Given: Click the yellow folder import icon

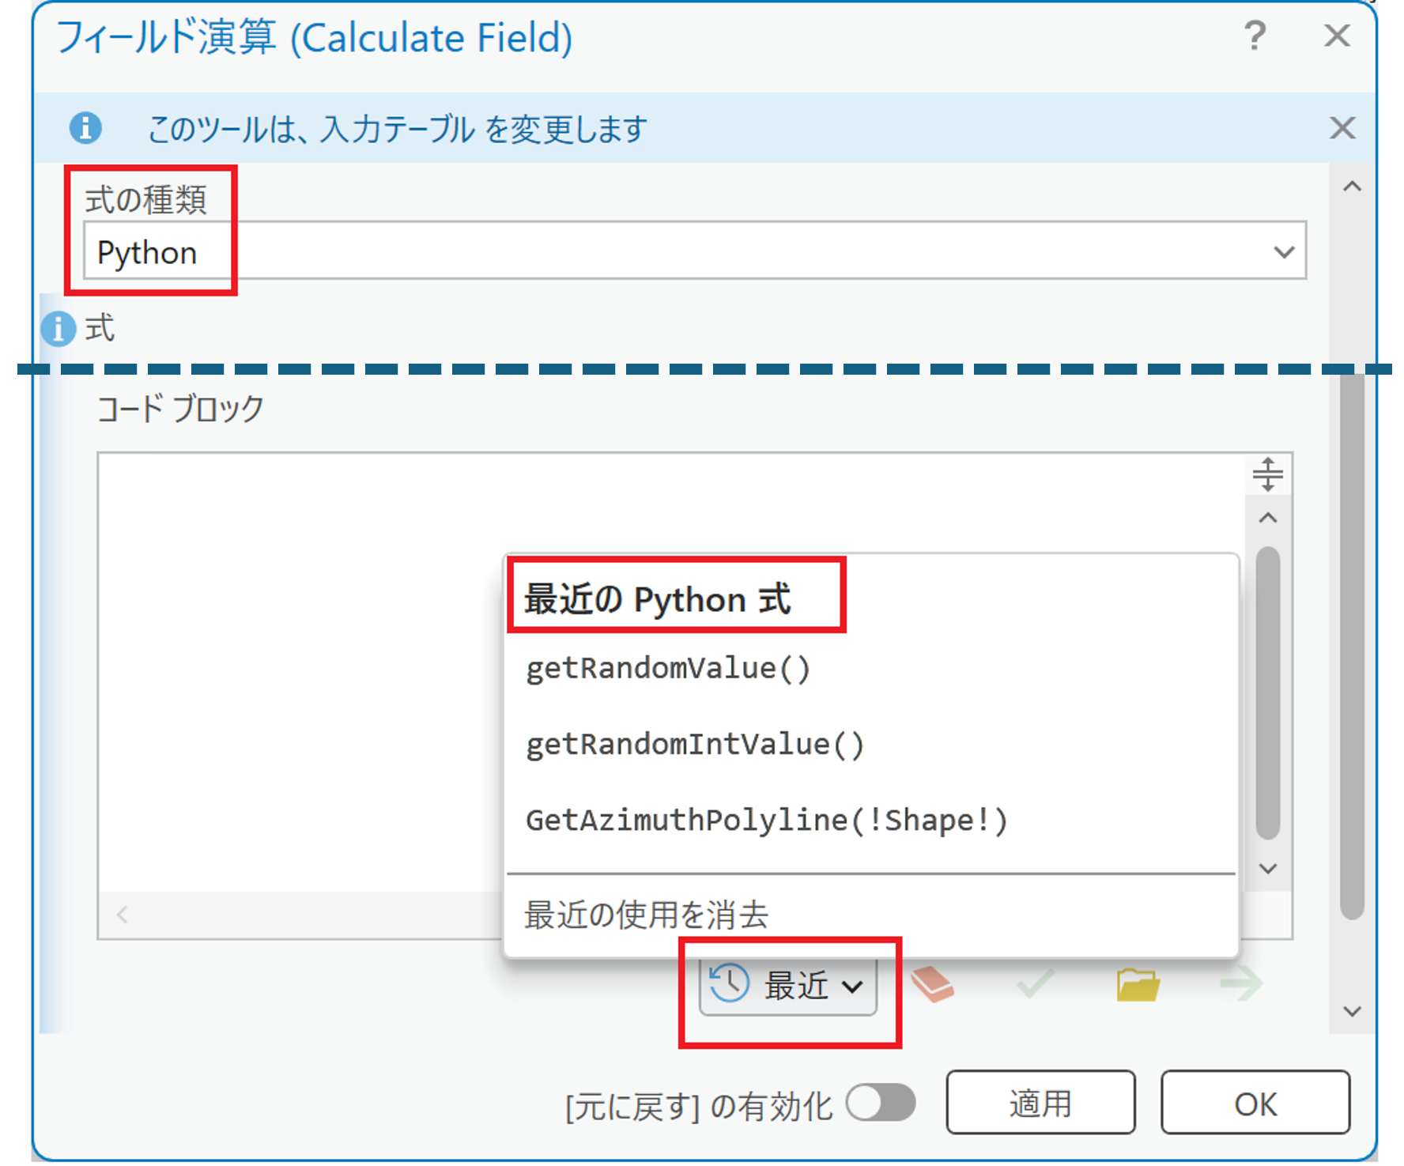Looking at the screenshot, I should (1138, 984).
